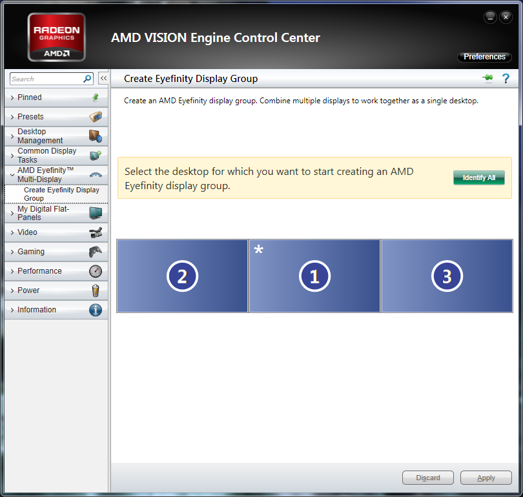This screenshot has height=497, width=523.
Task: Open Create Eyefinity Display Group item
Action: (56, 194)
